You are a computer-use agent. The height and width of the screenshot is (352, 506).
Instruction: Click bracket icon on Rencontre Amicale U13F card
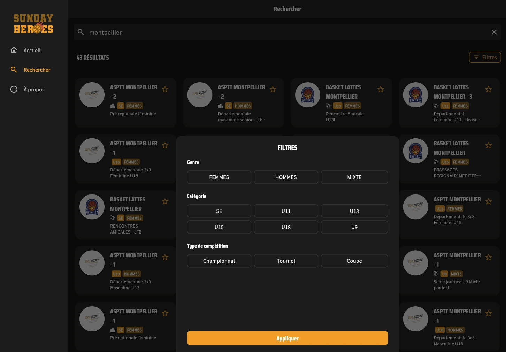point(328,106)
